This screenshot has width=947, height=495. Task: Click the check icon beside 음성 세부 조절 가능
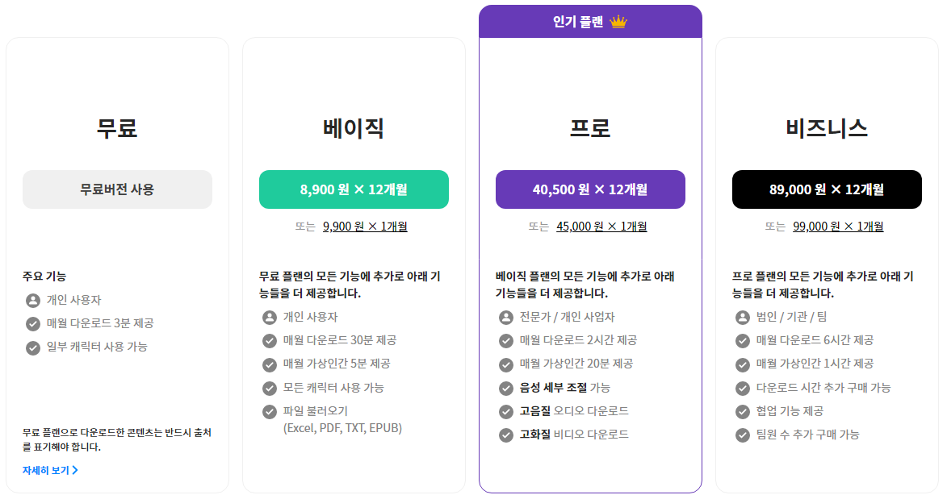[x=506, y=389]
